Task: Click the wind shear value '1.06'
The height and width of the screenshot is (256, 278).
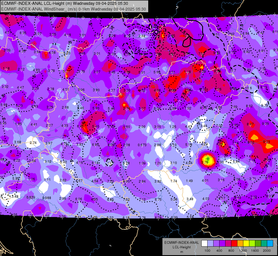Action: click(x=32, y=179)
